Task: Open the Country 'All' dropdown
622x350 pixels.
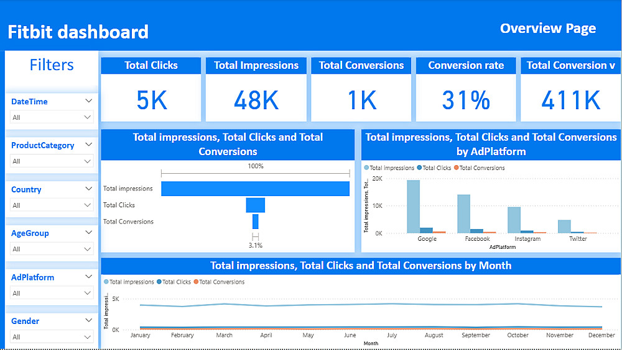Action: point(52,205)
